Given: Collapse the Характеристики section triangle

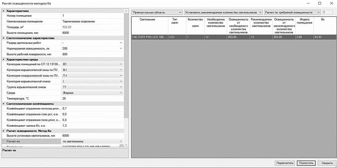Looking at the screenshot, I should click(x=3, y=11).
